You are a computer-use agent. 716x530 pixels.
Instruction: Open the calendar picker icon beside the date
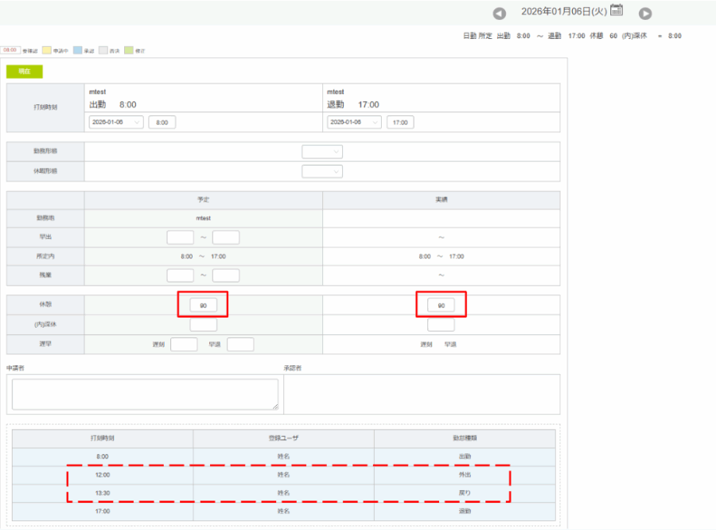617,10
